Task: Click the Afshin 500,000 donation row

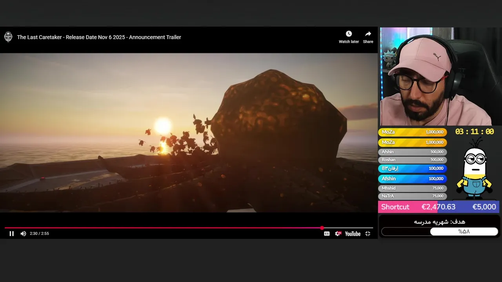Action: (x=412, y=152)
